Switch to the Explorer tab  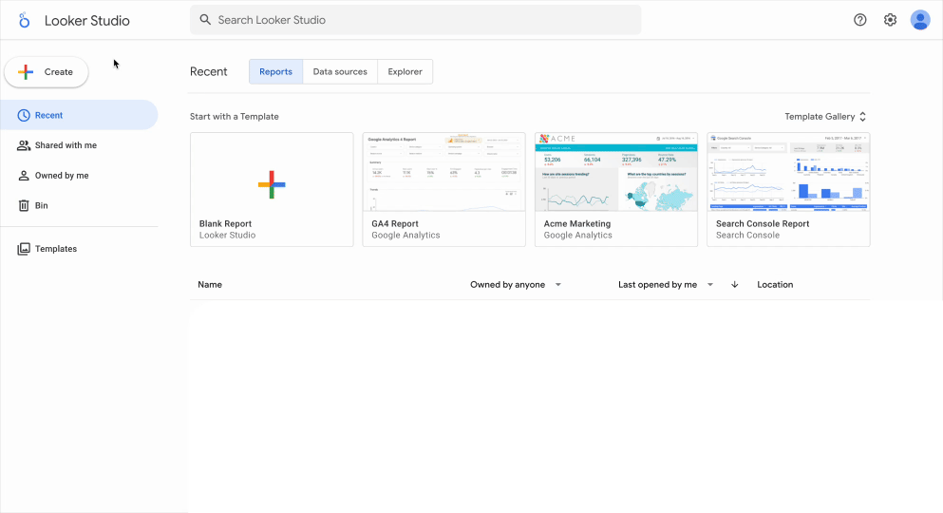pyautogui.click(x=405, y=71)
